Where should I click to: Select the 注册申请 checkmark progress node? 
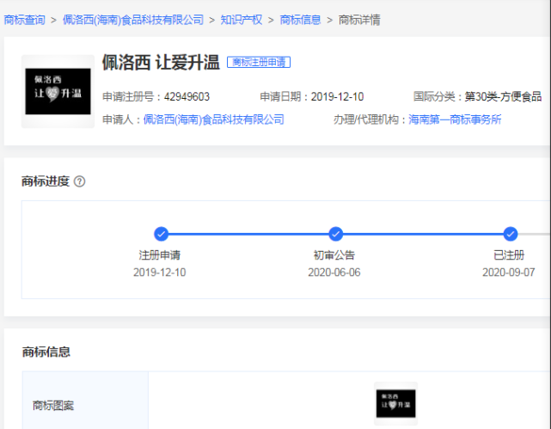click(x=162, y=234)
